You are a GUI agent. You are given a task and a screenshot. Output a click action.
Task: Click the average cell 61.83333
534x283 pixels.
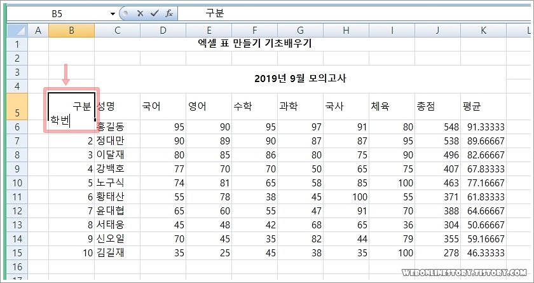coord(484,197)
